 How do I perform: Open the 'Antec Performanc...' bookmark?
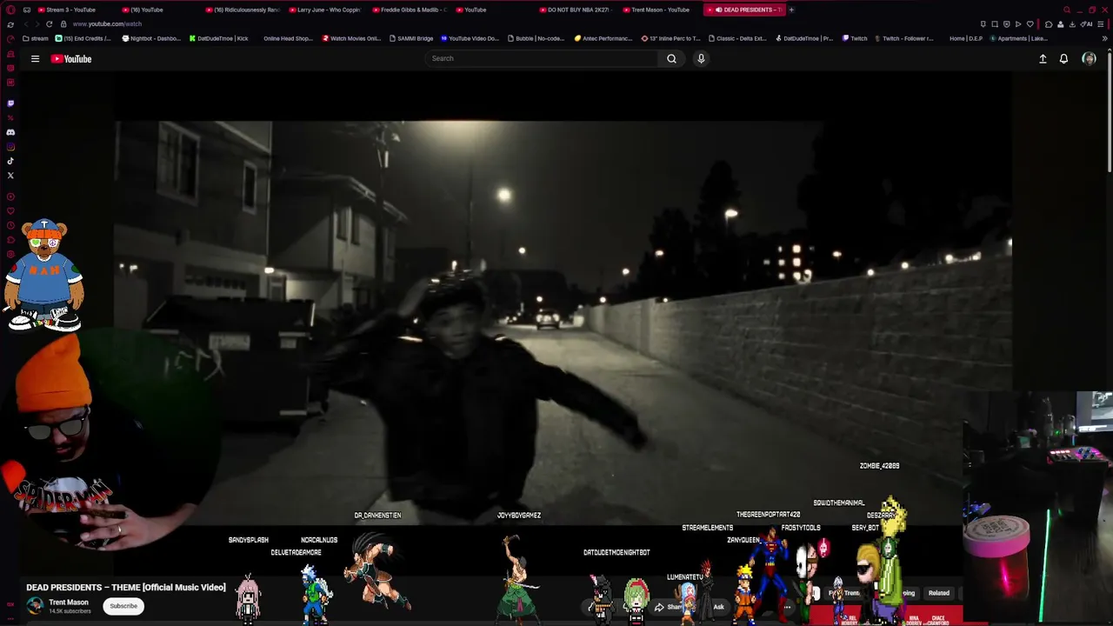pos(603,38)
